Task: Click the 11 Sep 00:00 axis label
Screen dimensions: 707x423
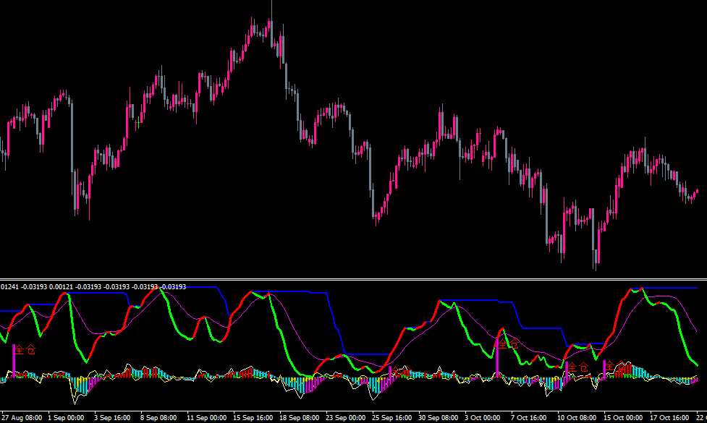Action: coord(208,418)
